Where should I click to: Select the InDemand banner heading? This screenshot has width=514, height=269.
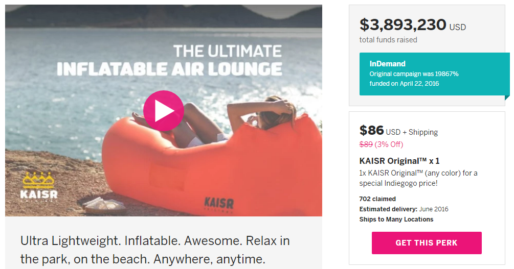pos(387,64)
